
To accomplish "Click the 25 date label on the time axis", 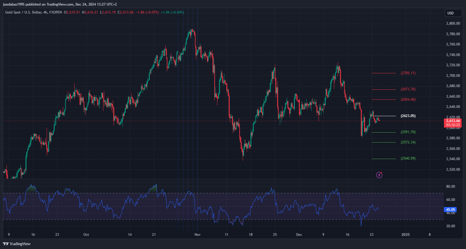I will [x=275, y=235].
